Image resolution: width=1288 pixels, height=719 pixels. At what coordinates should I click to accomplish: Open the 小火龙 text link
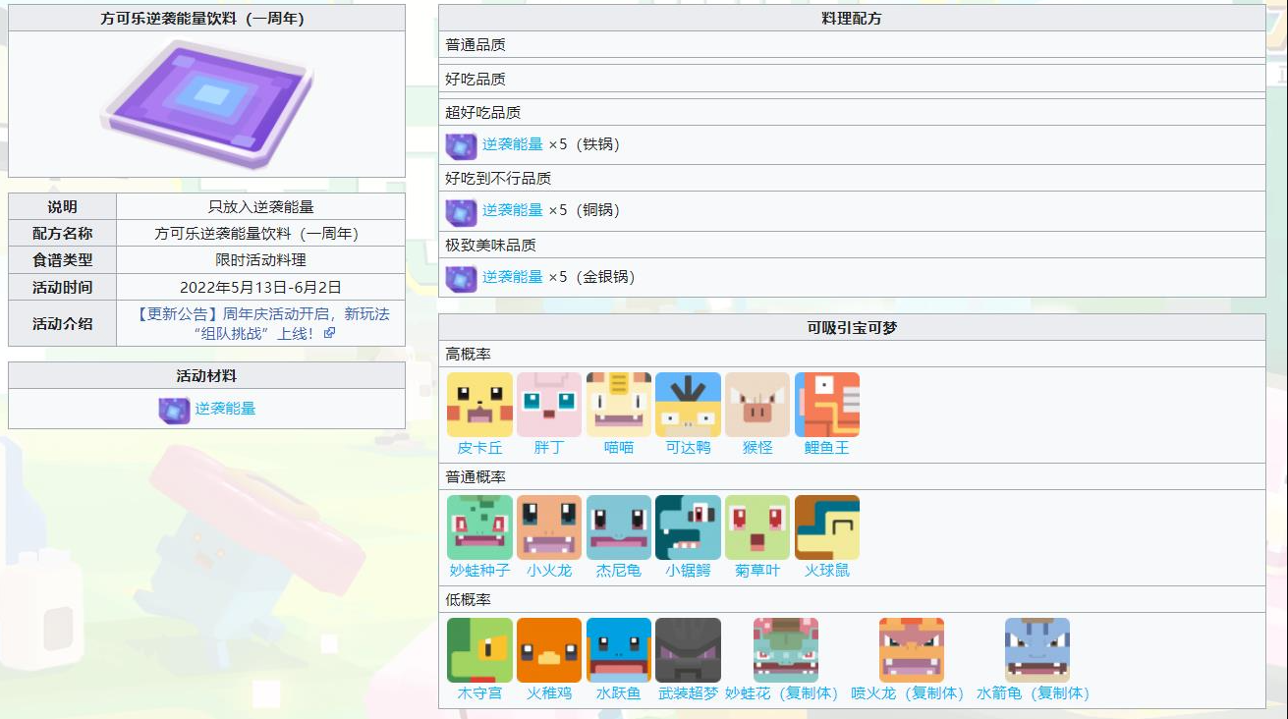pos(549,571)
